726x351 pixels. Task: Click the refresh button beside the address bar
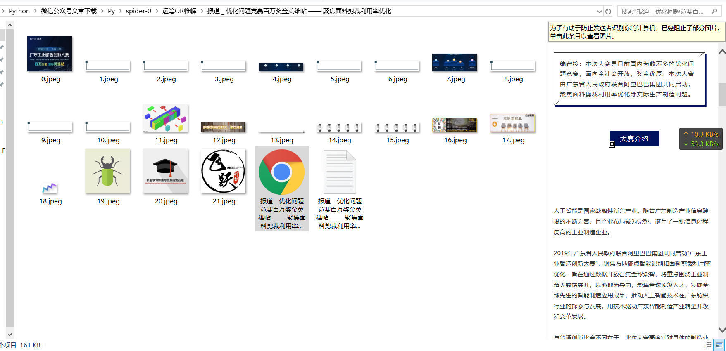tap(608, 11)
